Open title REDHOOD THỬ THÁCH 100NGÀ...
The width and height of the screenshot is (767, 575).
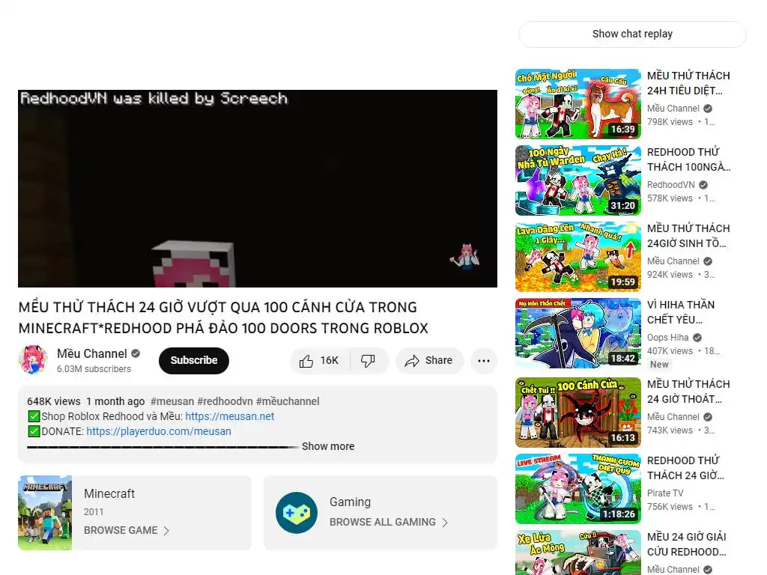689,159
